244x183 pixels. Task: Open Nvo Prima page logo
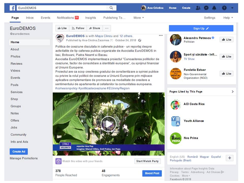tap(176, 138)
